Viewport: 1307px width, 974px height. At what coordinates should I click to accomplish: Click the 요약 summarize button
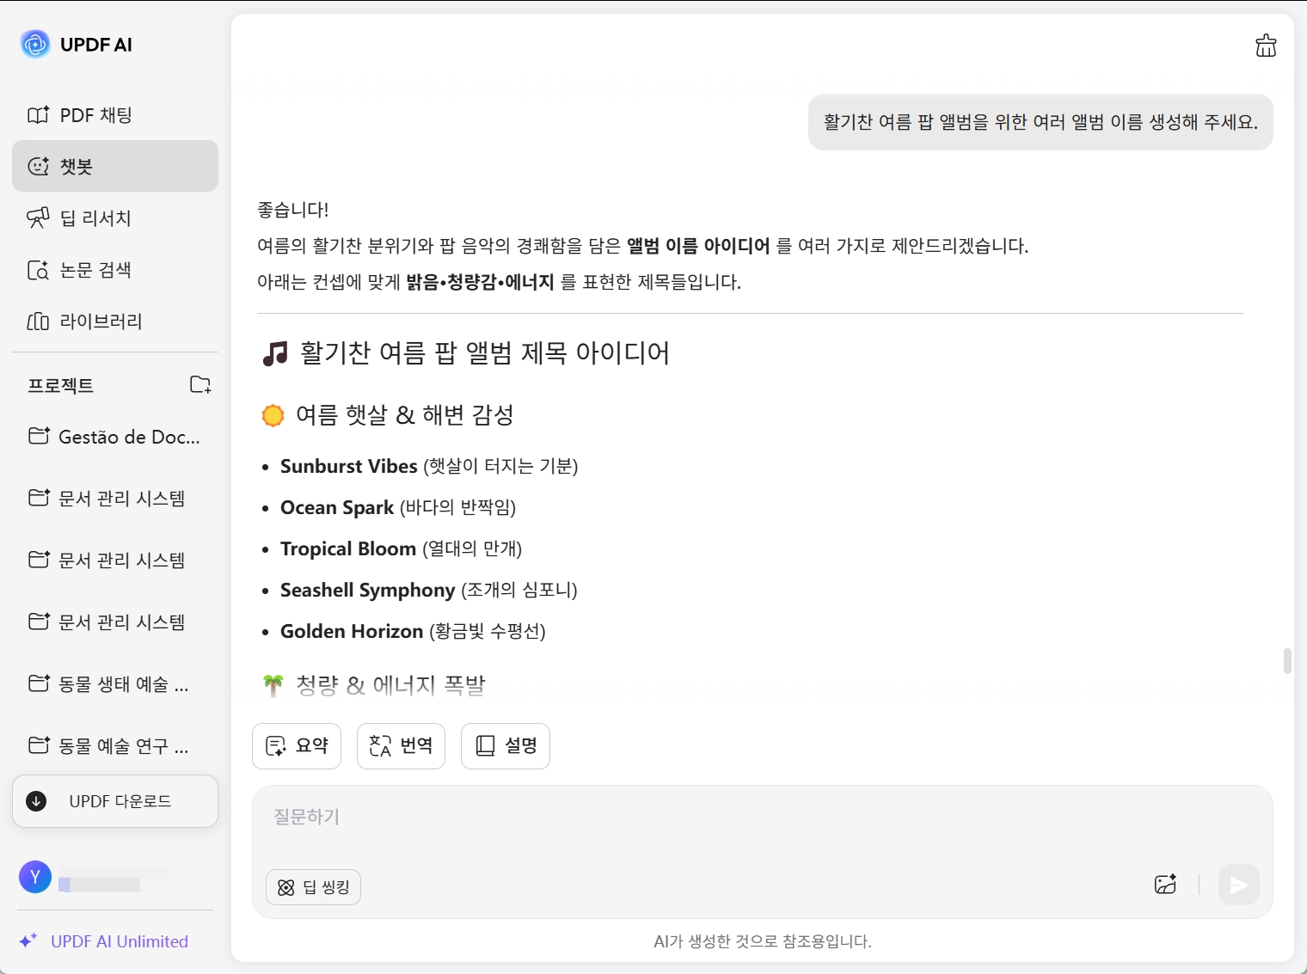tap(297, 745)
